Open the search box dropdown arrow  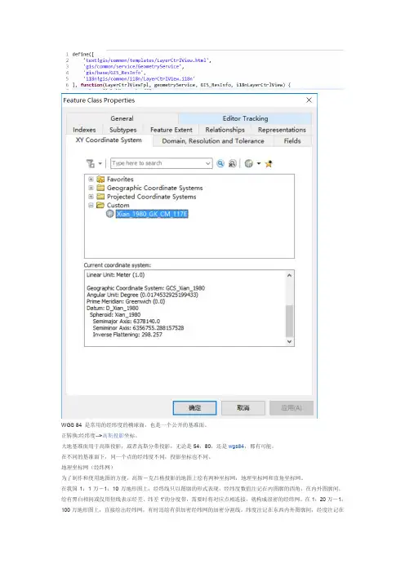[208, 163]
